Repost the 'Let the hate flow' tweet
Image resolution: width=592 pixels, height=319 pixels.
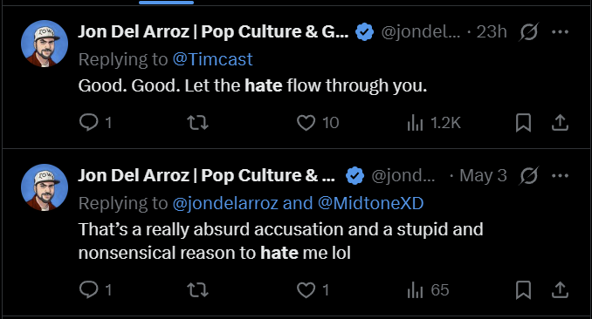coord(198,123)
